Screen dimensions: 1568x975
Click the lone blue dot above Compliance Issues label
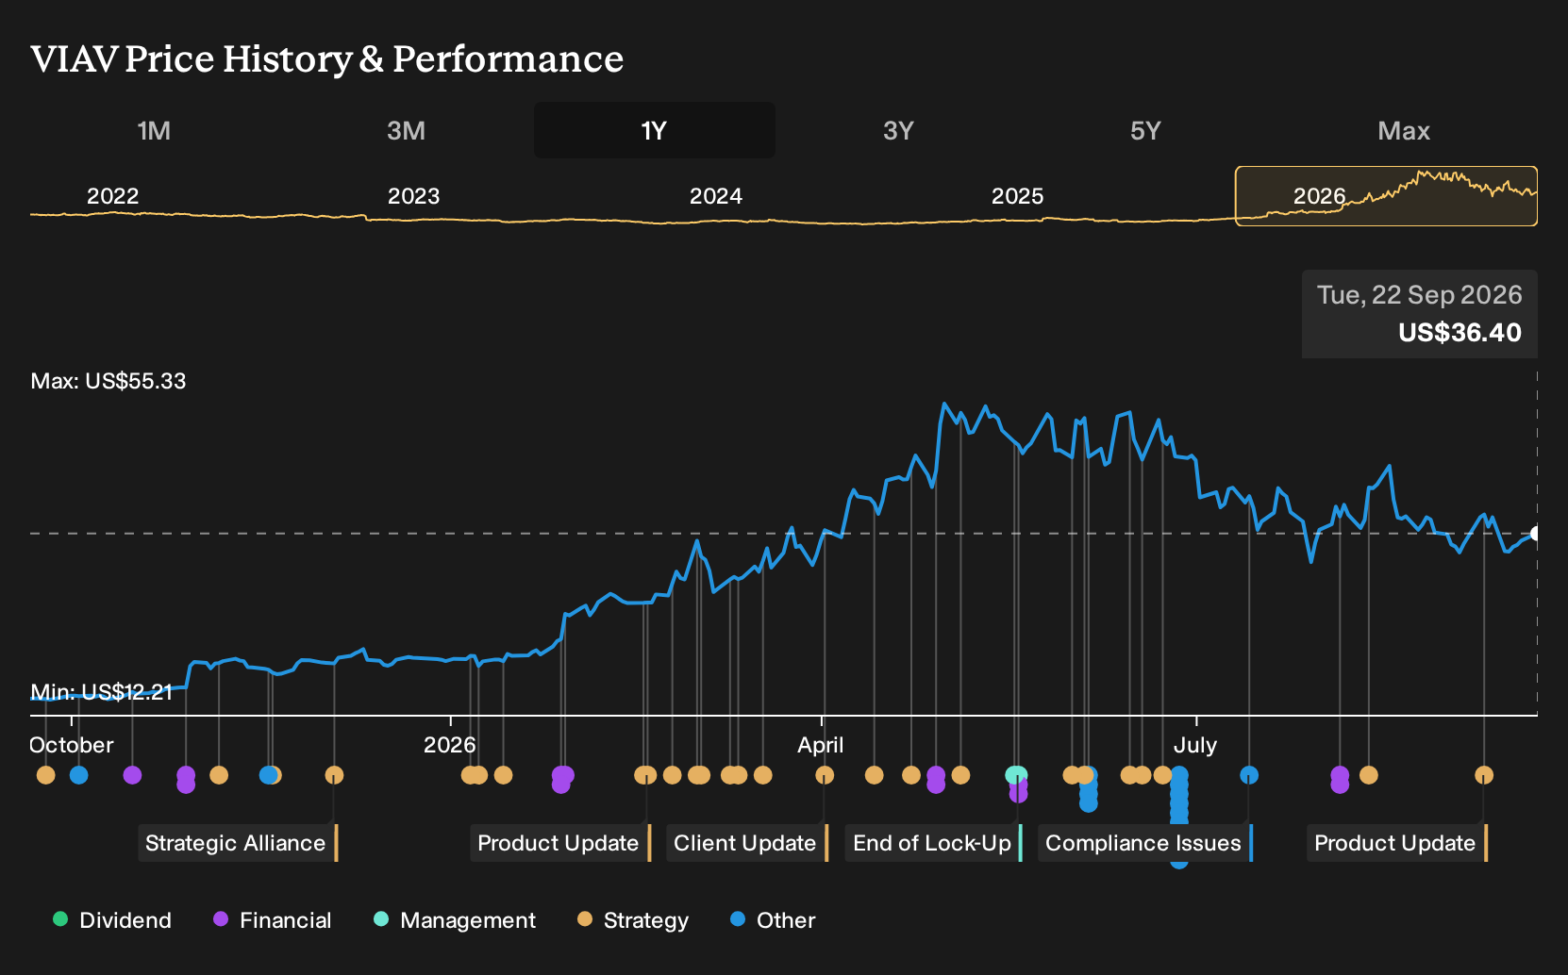click(x=1249, y=775)
